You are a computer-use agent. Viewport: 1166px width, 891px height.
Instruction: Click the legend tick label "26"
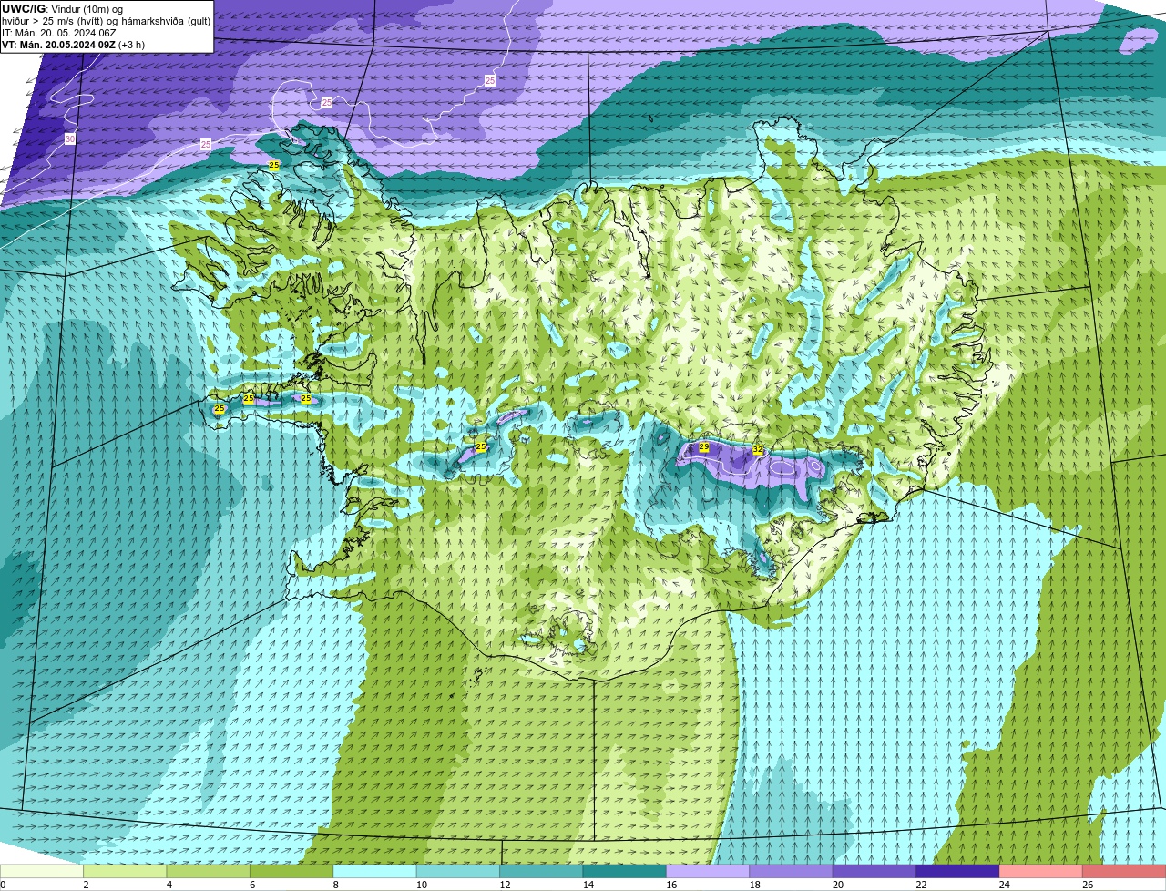click(x=1088, y=885)
